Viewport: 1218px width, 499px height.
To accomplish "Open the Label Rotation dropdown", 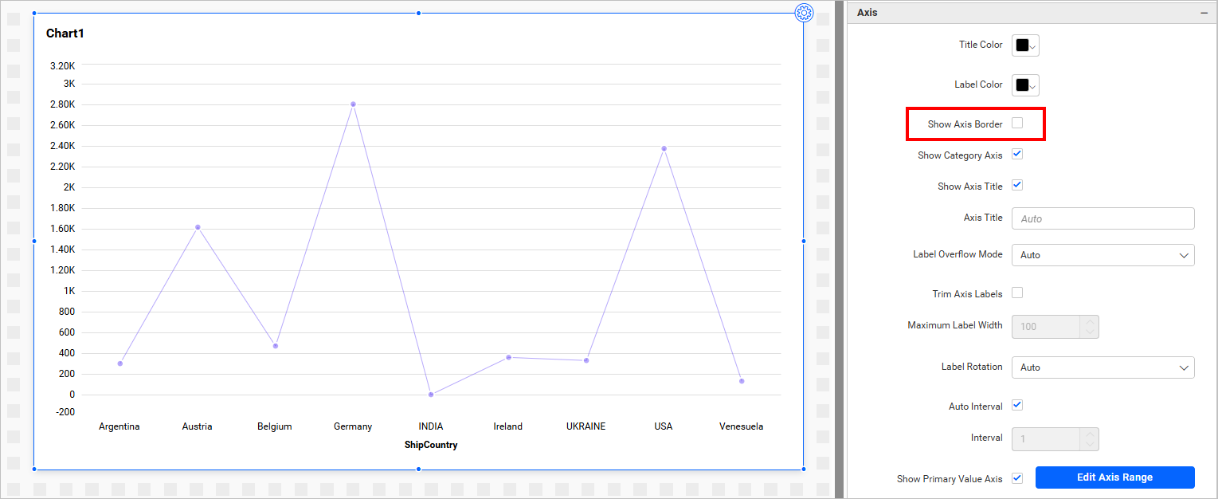I will tap(1102, 367).
